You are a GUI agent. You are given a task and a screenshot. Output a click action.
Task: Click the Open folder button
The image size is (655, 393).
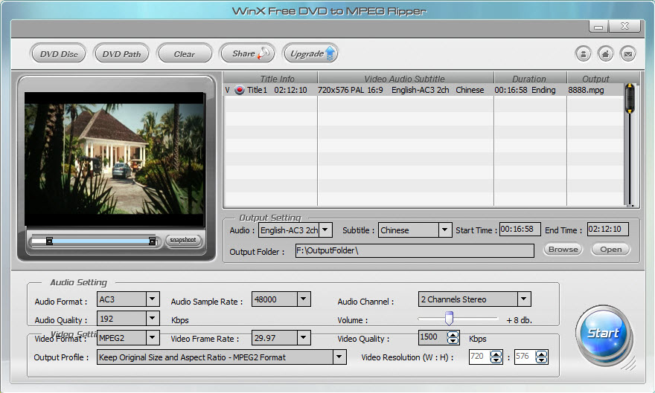611,249
